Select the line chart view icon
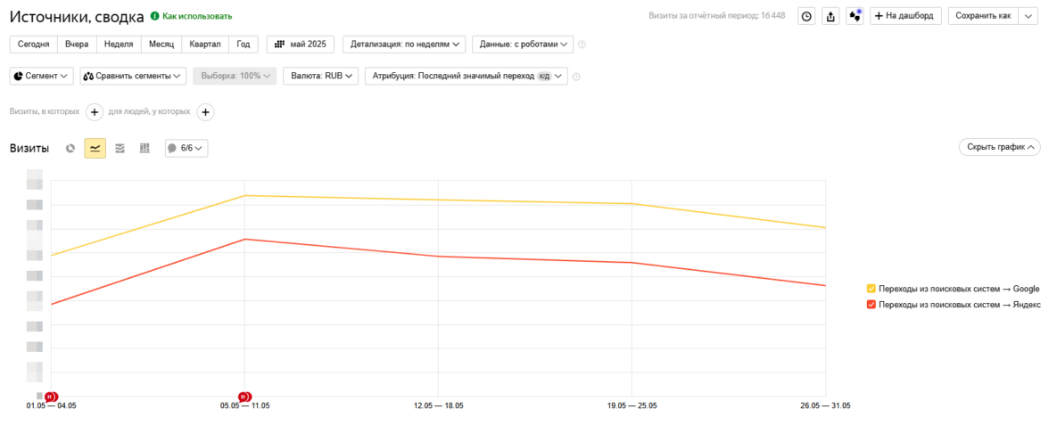The width and height of the screenshot is (1049, 433). point(95,148)
